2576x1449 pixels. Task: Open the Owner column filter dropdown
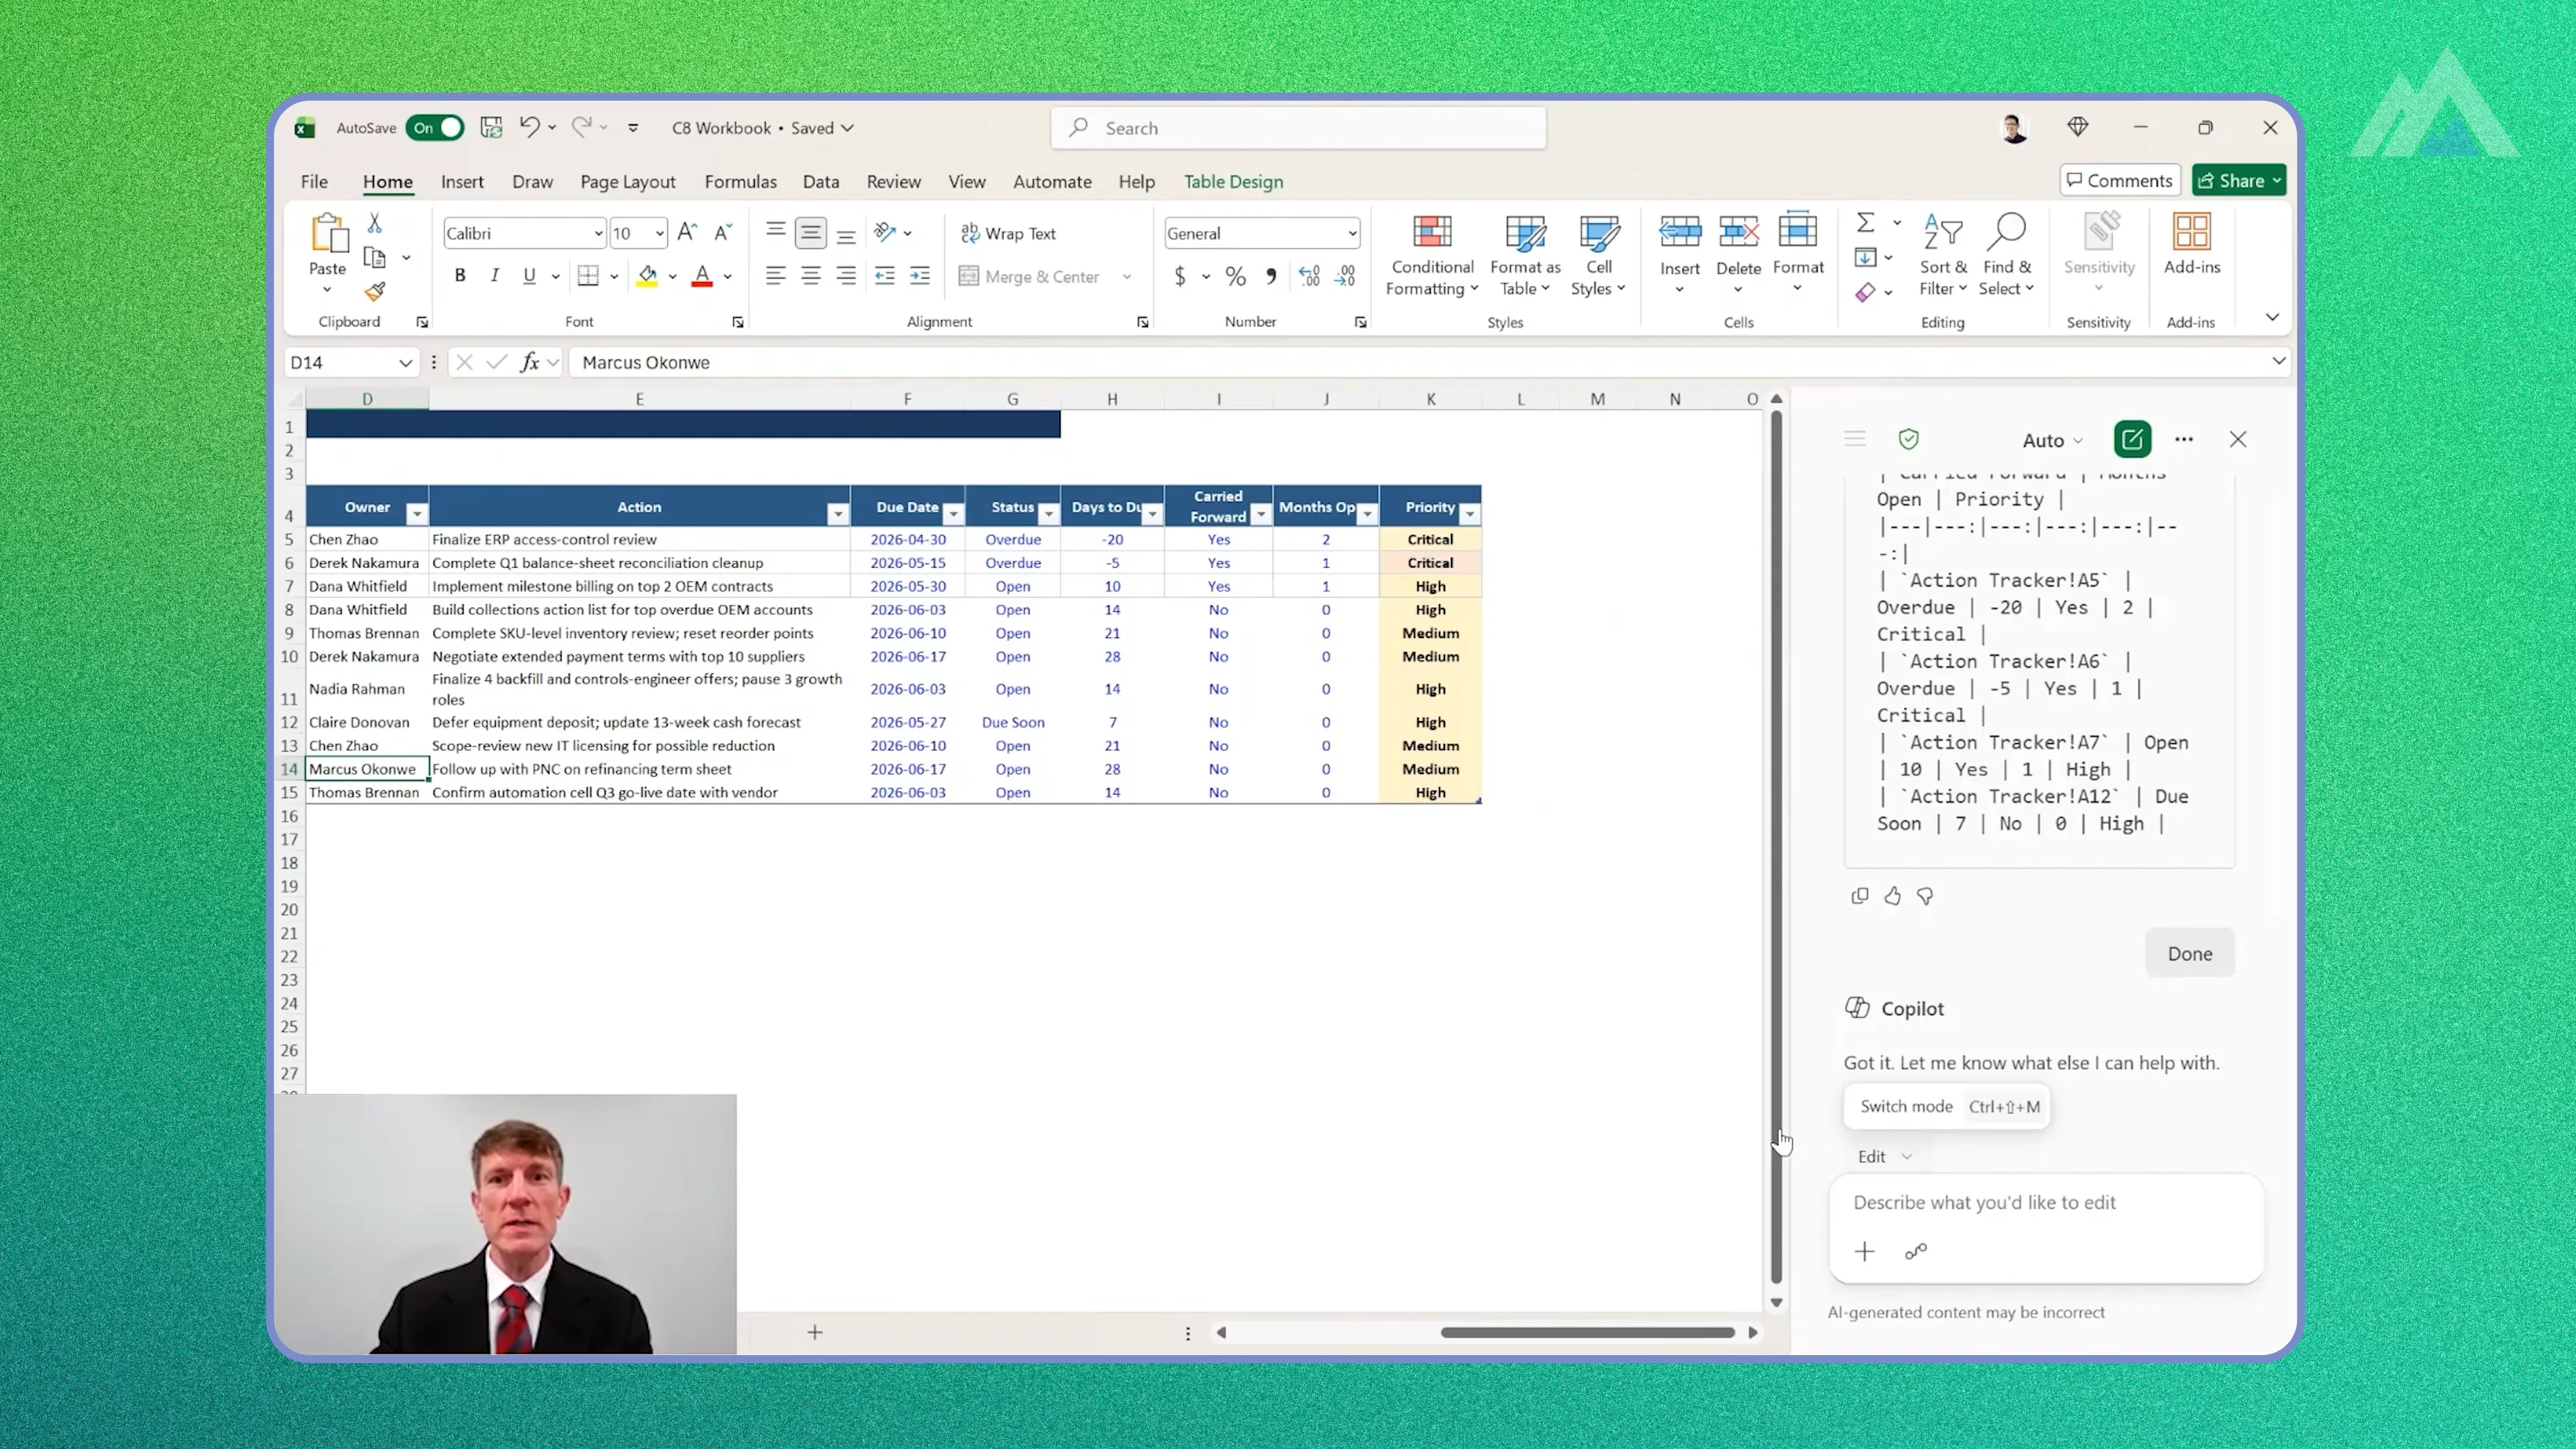pyautogui.click(x=417, y=514)
